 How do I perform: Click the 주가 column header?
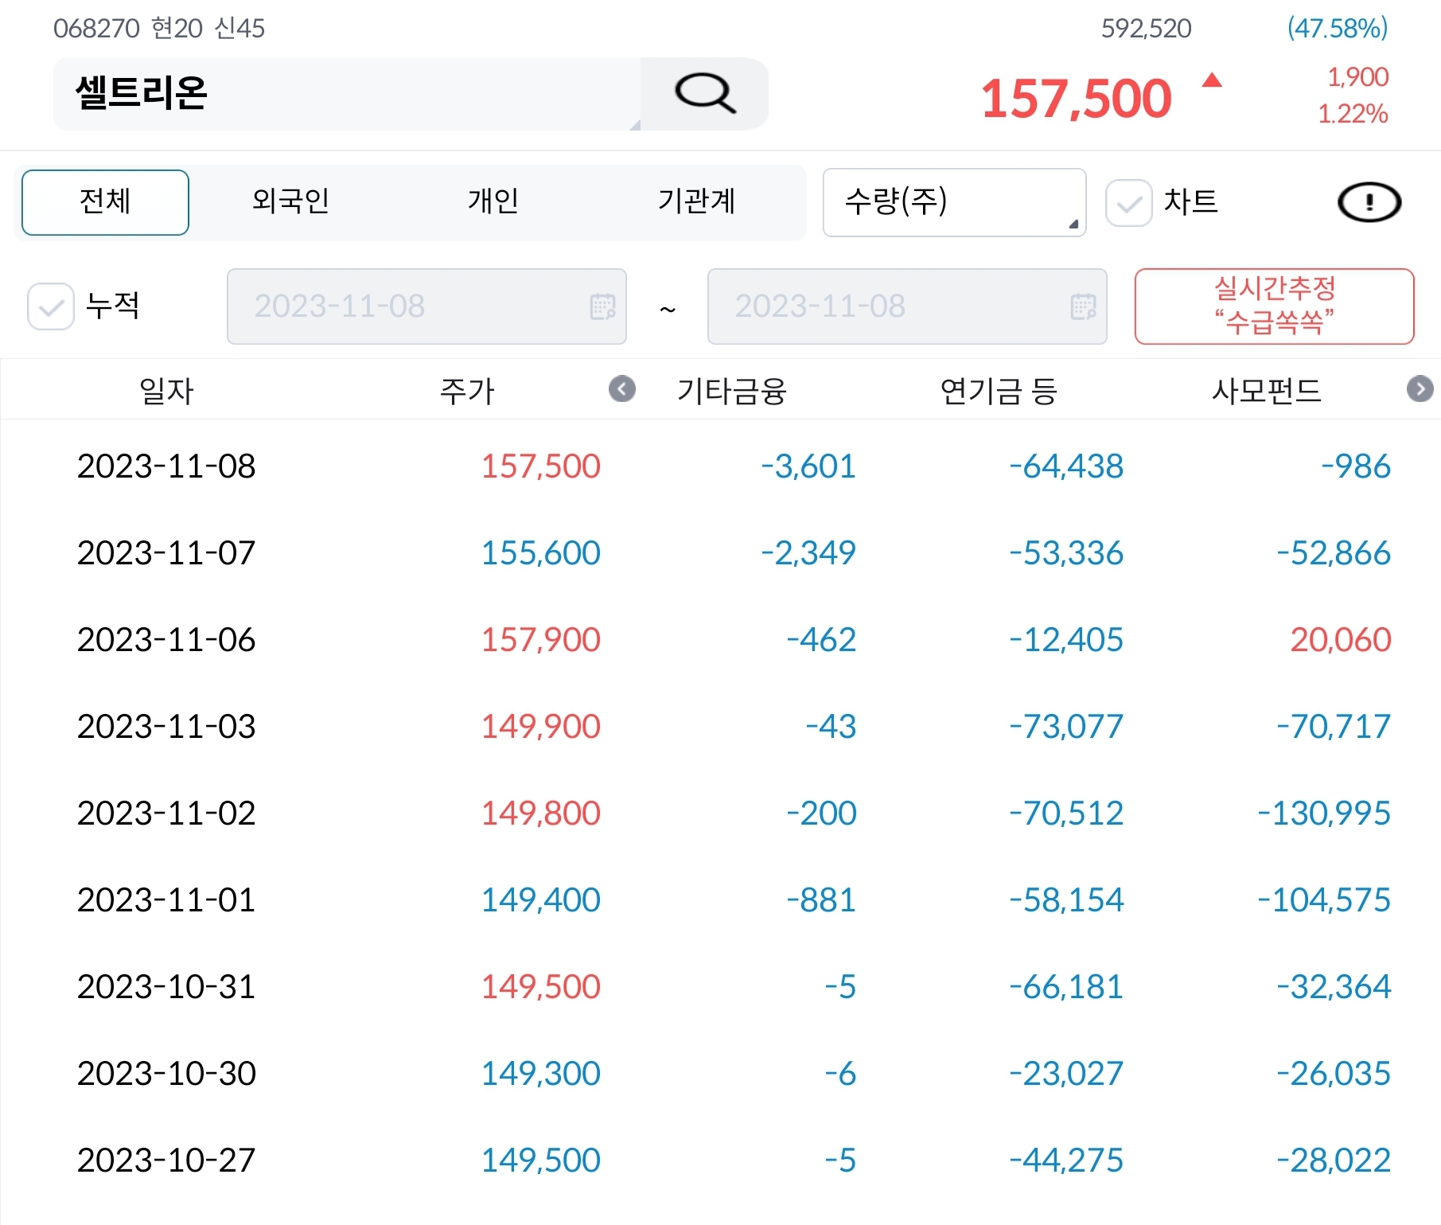467,391
